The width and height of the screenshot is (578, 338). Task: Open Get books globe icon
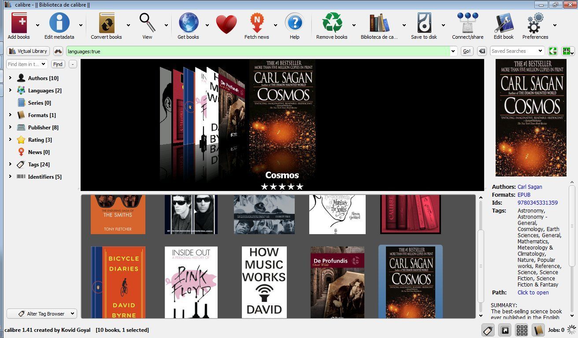click(188, 23)
